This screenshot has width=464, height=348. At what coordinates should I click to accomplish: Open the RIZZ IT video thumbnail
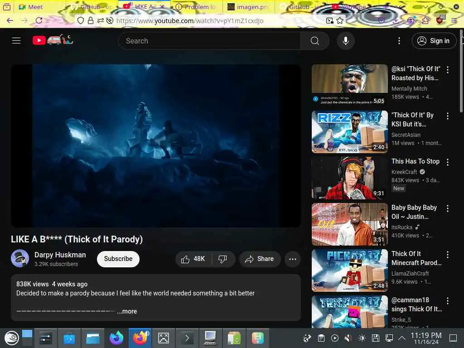tap(349, 132)
